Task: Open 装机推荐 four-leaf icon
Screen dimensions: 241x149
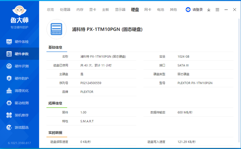Action: pyautogui.click(x=9, y=115)
